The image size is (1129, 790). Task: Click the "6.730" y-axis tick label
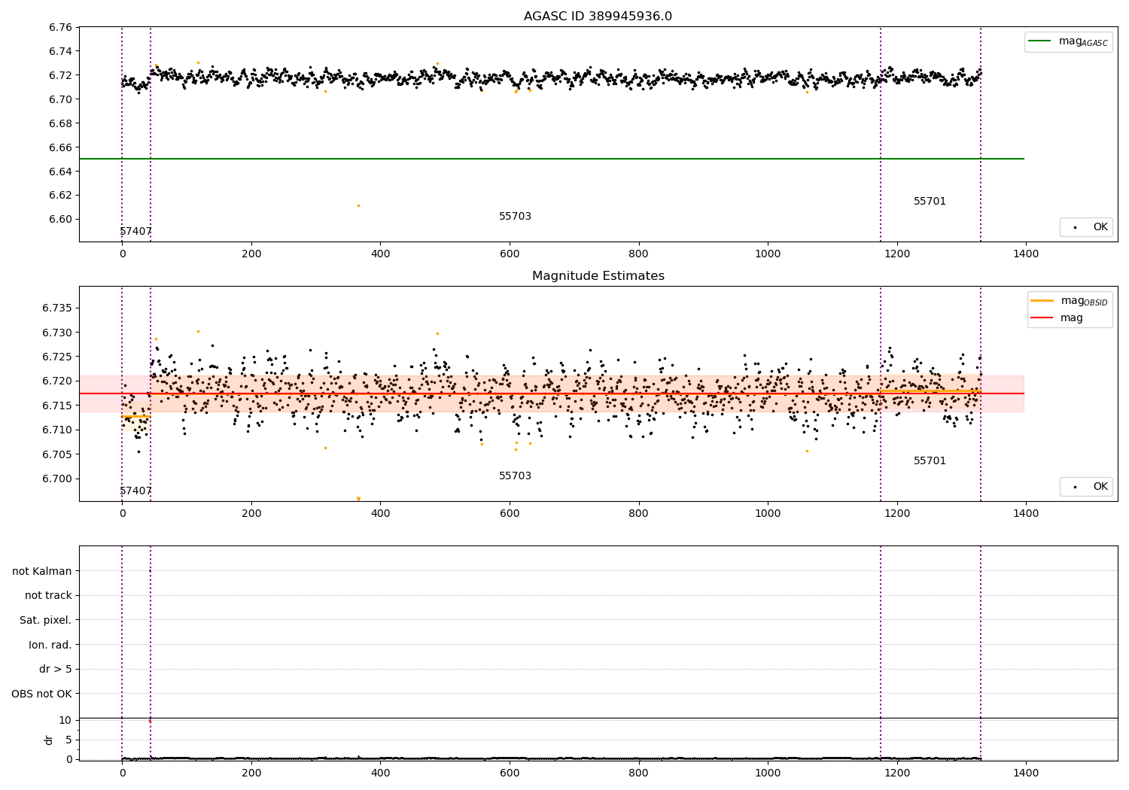click(x=57, y=333)
